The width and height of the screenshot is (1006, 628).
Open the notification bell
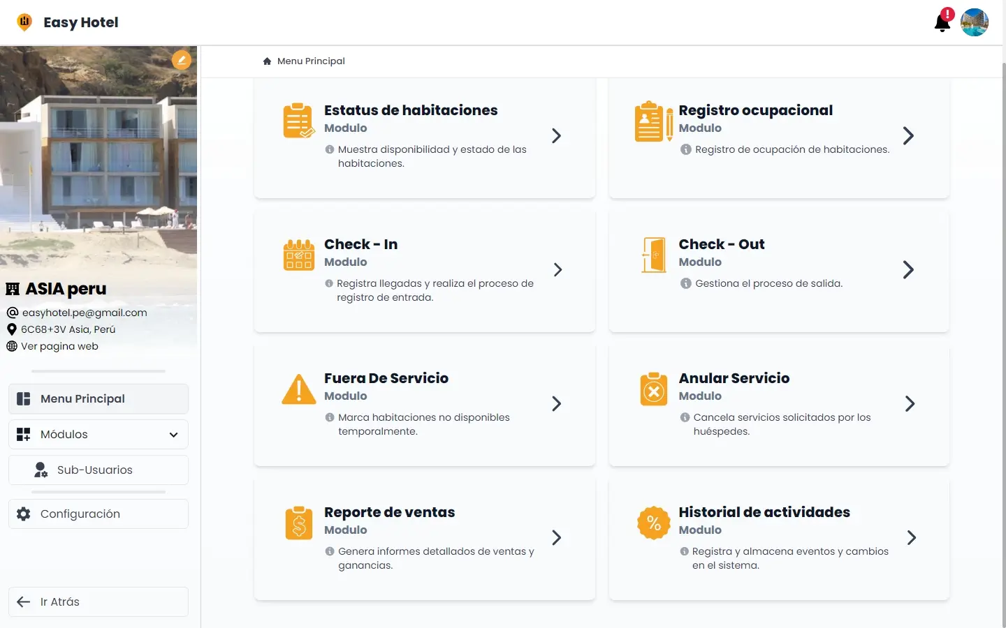942,22
